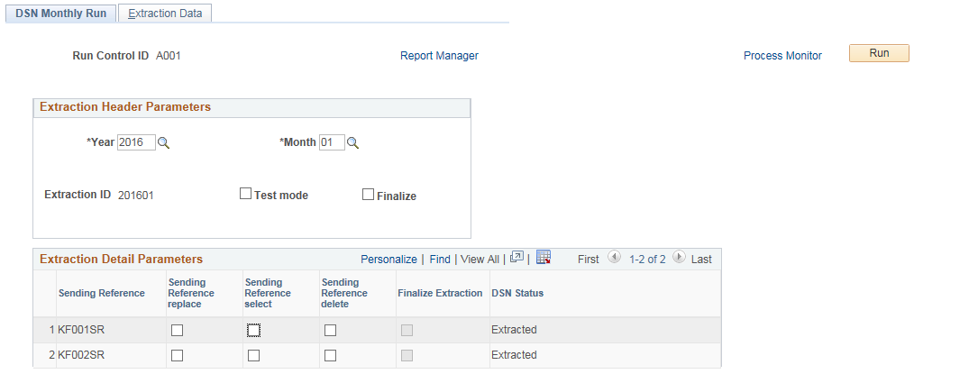Click into the Year input field
This screenshot has width=978, height=374.
pos(136,142)
